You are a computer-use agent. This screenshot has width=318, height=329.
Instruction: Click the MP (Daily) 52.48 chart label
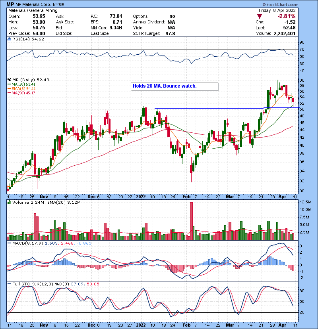[x=31, y=80]
